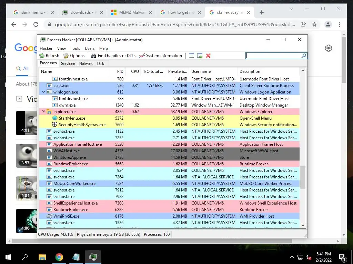
Task: Sort by the CPU column header
Action: [x=133, y=71]
